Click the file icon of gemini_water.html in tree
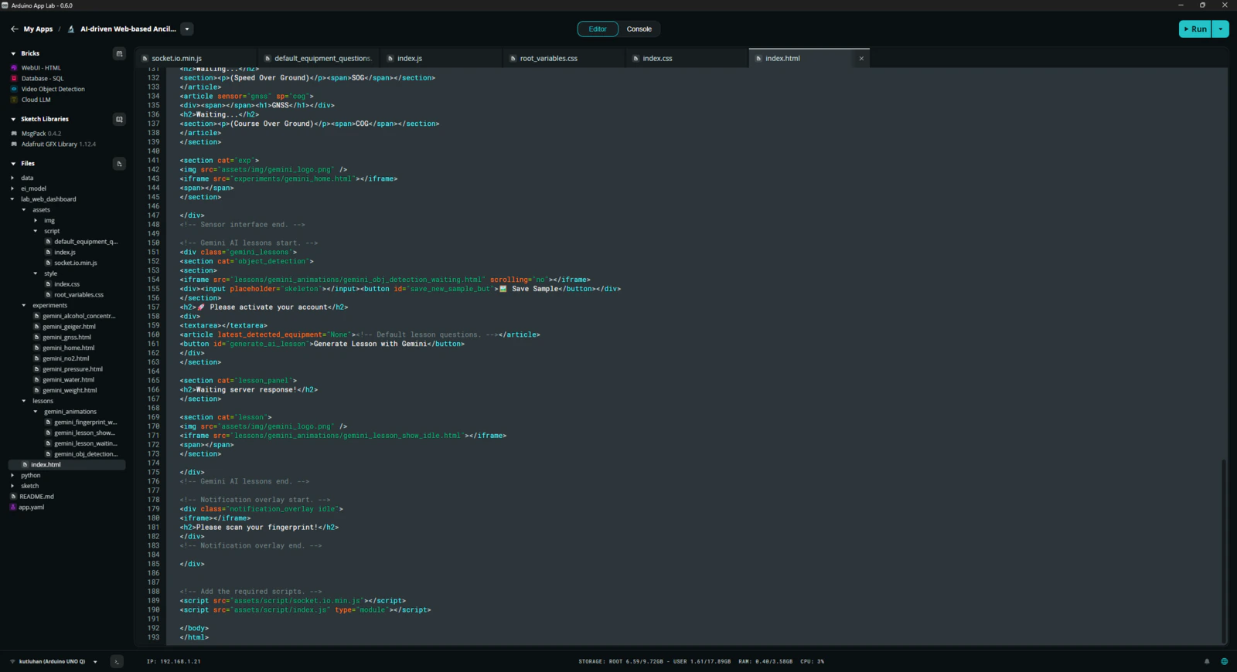Image resolution: width=1237 pixels, height=672 pixels. coord(36,380)
